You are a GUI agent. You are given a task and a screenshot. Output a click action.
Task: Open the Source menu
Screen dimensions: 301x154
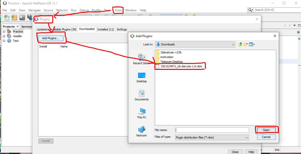pos(48,10)
